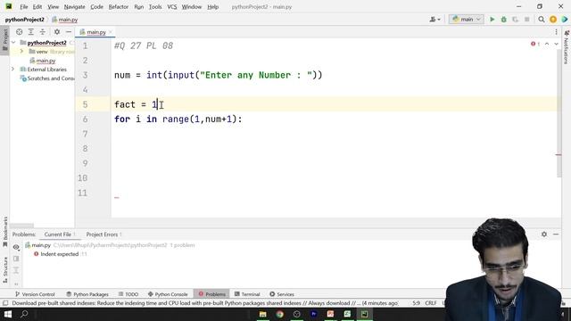Expand the venv folder node

21,52
